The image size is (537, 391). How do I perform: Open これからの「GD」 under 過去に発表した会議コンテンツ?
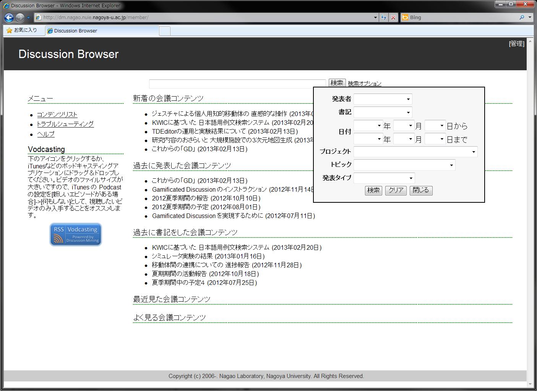pyautogui.click(x=199, y=181)
